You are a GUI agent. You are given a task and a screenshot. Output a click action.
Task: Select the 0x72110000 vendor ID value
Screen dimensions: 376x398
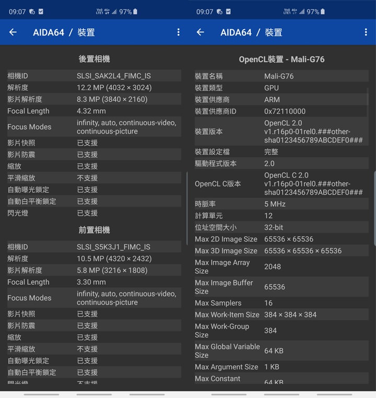285,111
